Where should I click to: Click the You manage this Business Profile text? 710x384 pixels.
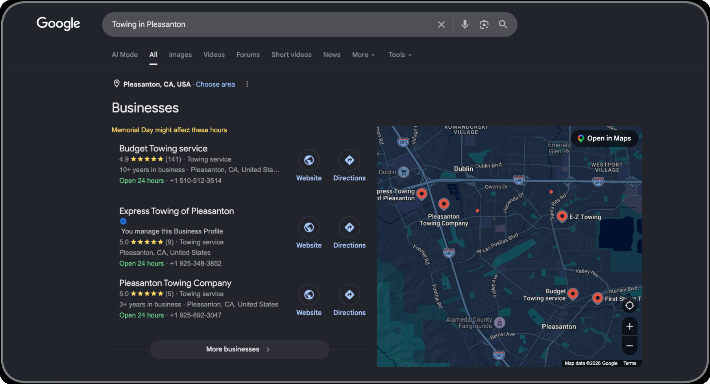[172, 231]
